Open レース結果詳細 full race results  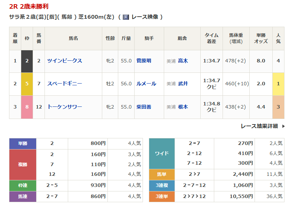tap(259, 126)
